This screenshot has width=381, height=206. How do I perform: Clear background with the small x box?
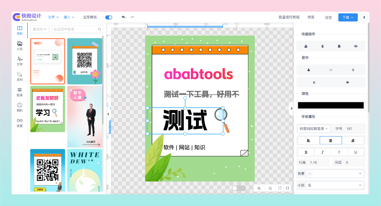[x=310, y=174]
